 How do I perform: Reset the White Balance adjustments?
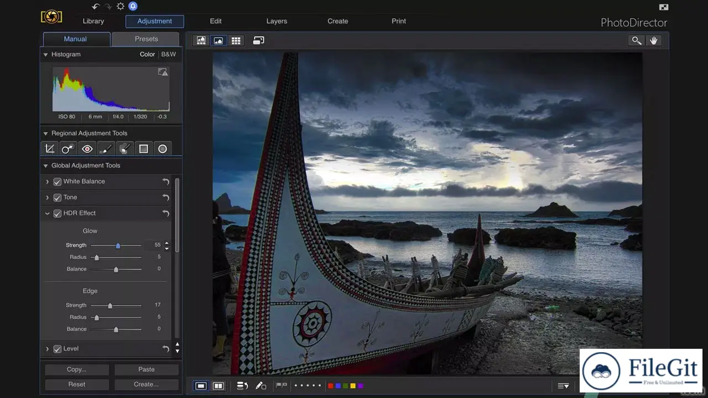click(165, 181)
